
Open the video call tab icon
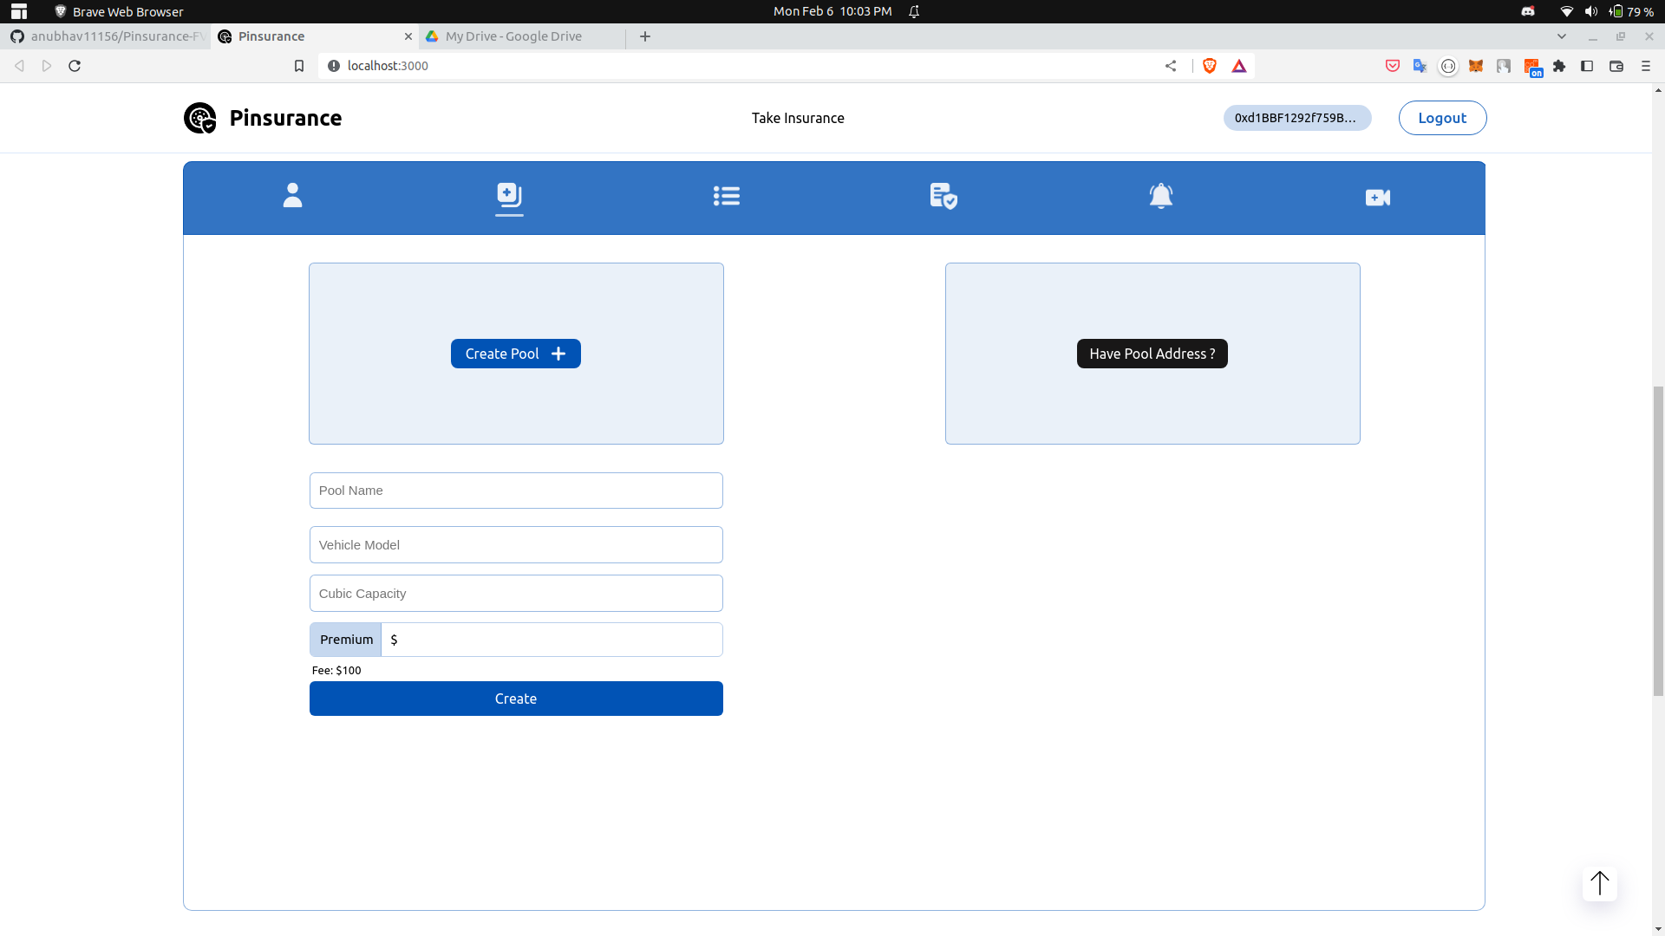coord(1378,198)
